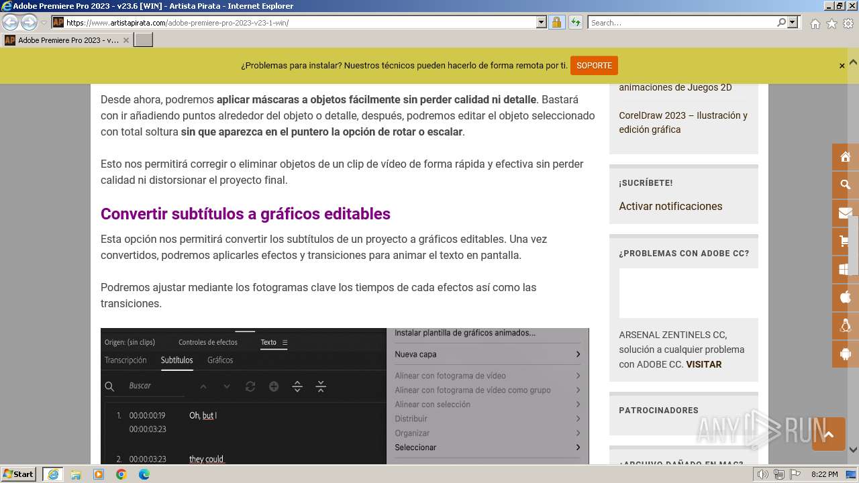Open the CorelDraw 2023 sidebar link
859x483 pixels.
(683, 122)
